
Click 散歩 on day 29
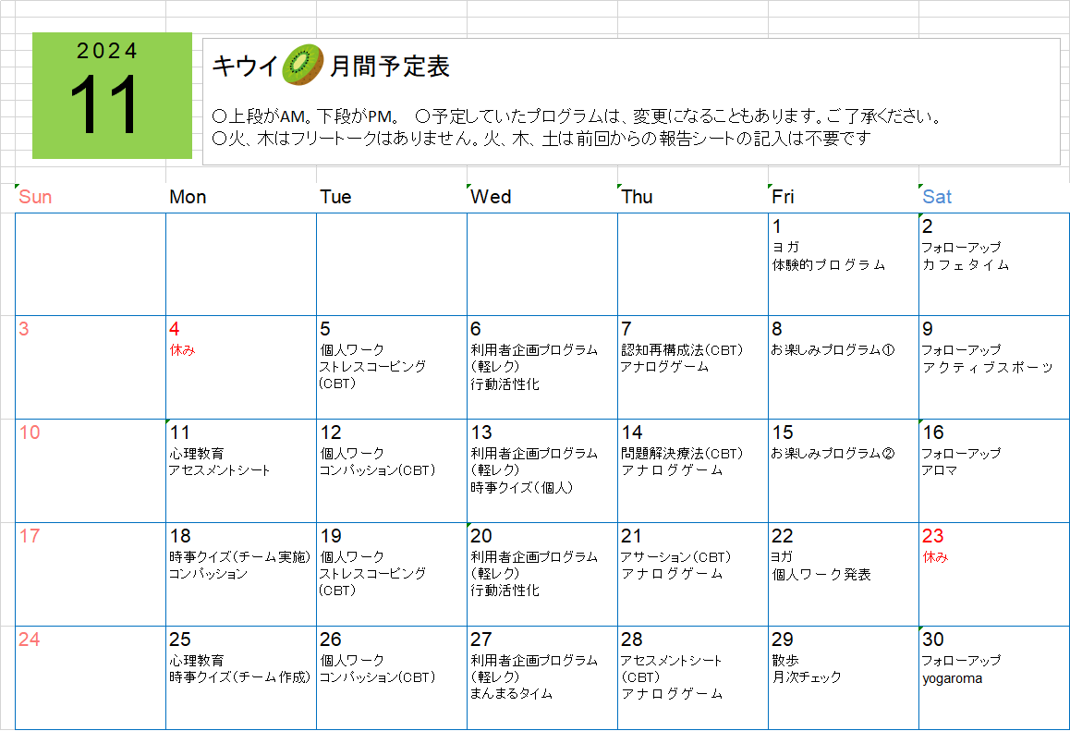tap(785, 661)
